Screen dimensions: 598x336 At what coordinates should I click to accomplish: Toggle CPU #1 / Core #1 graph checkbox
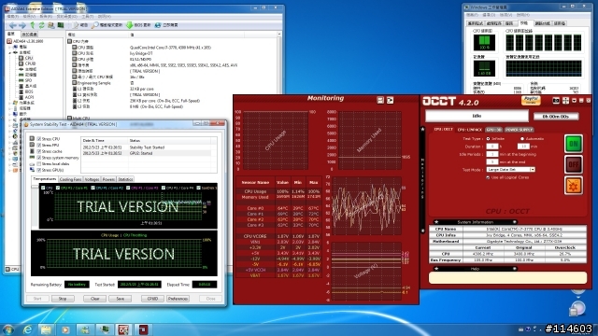58,188
